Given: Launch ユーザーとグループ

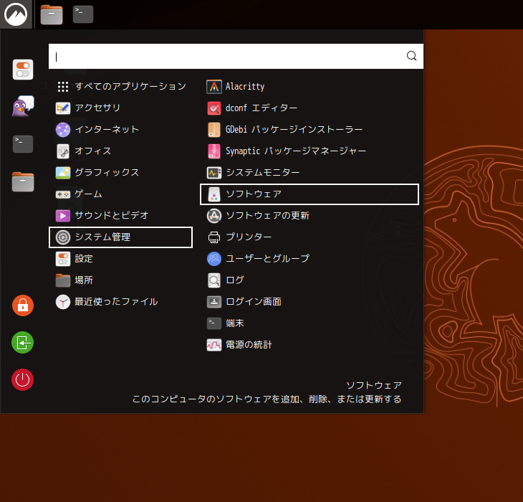Looking at the screenshot, I should point(310,259).
